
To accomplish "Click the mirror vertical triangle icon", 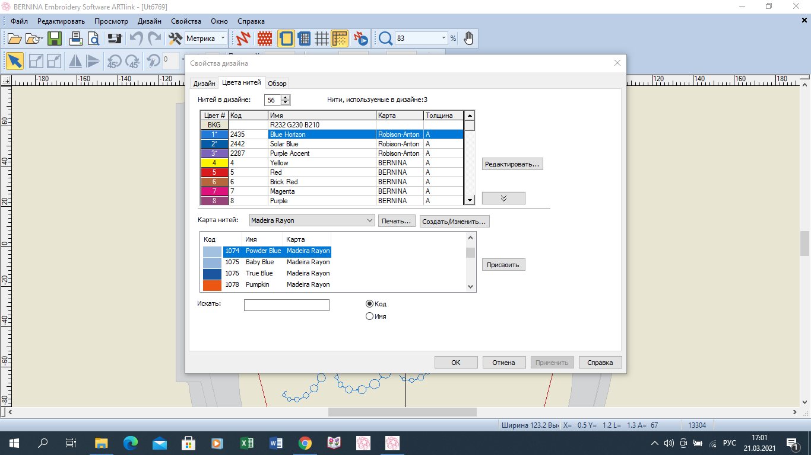I will pyautogui.click(x=93, y=61).
